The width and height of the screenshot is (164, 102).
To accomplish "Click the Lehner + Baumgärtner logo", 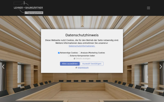I will pyautogui.click(x=28, y=8).
